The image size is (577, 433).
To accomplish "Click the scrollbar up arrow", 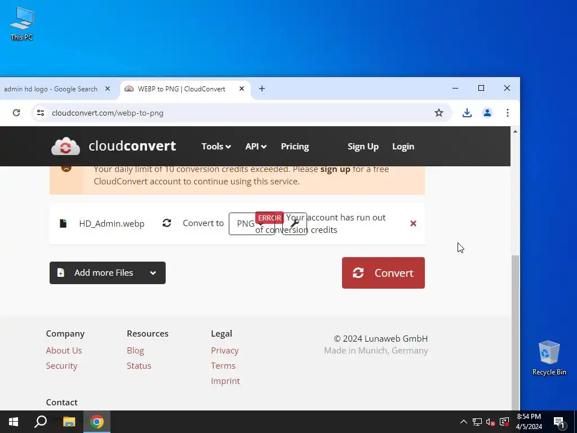I will click(515, 131).
